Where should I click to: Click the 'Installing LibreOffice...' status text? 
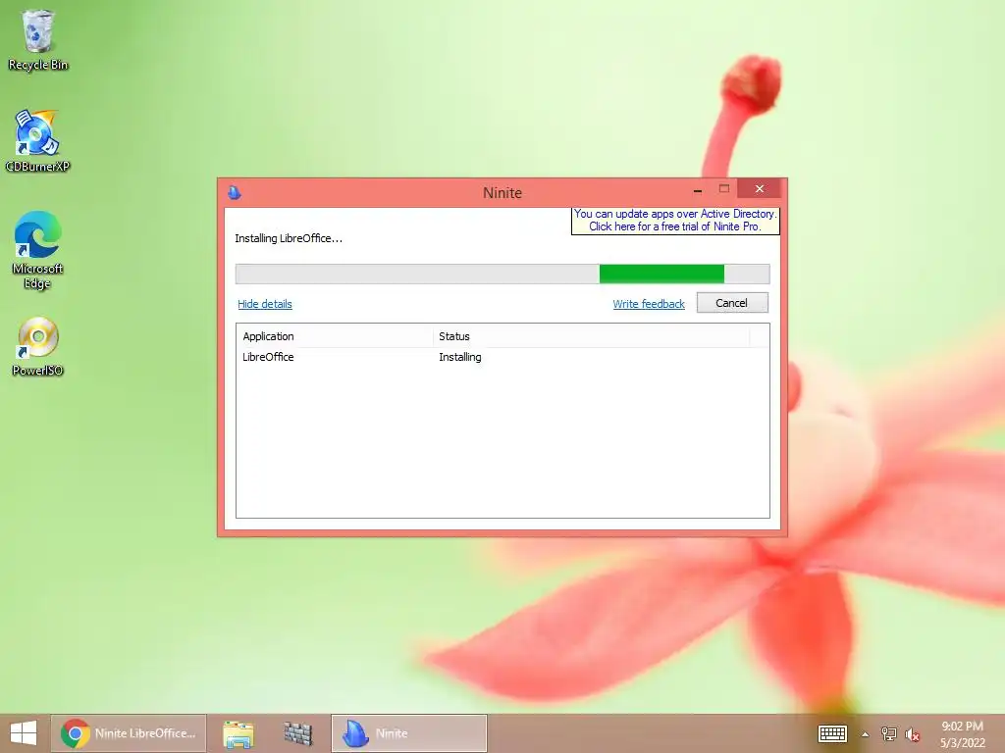pos(289,238)
